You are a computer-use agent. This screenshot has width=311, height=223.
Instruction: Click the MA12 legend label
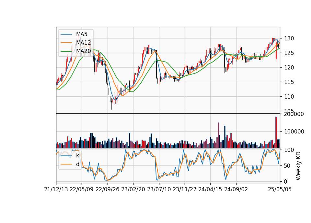pos(84,43)
